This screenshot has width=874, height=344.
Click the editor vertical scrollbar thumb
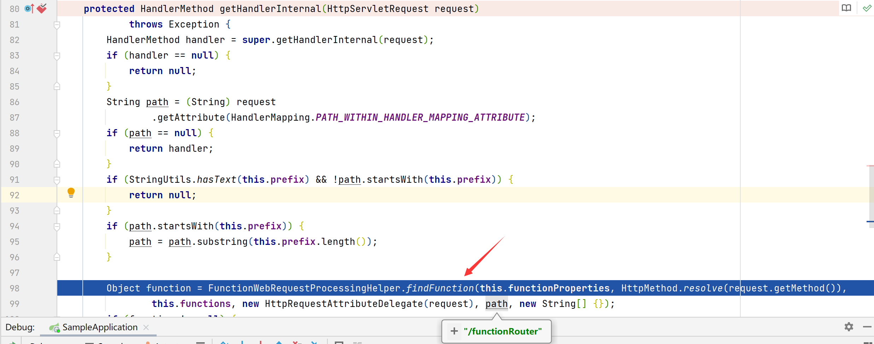pos(872,196)
